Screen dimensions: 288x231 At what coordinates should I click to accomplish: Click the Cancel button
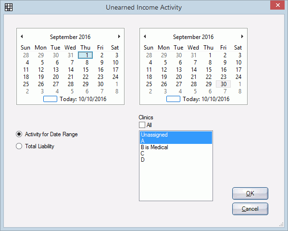250,209
